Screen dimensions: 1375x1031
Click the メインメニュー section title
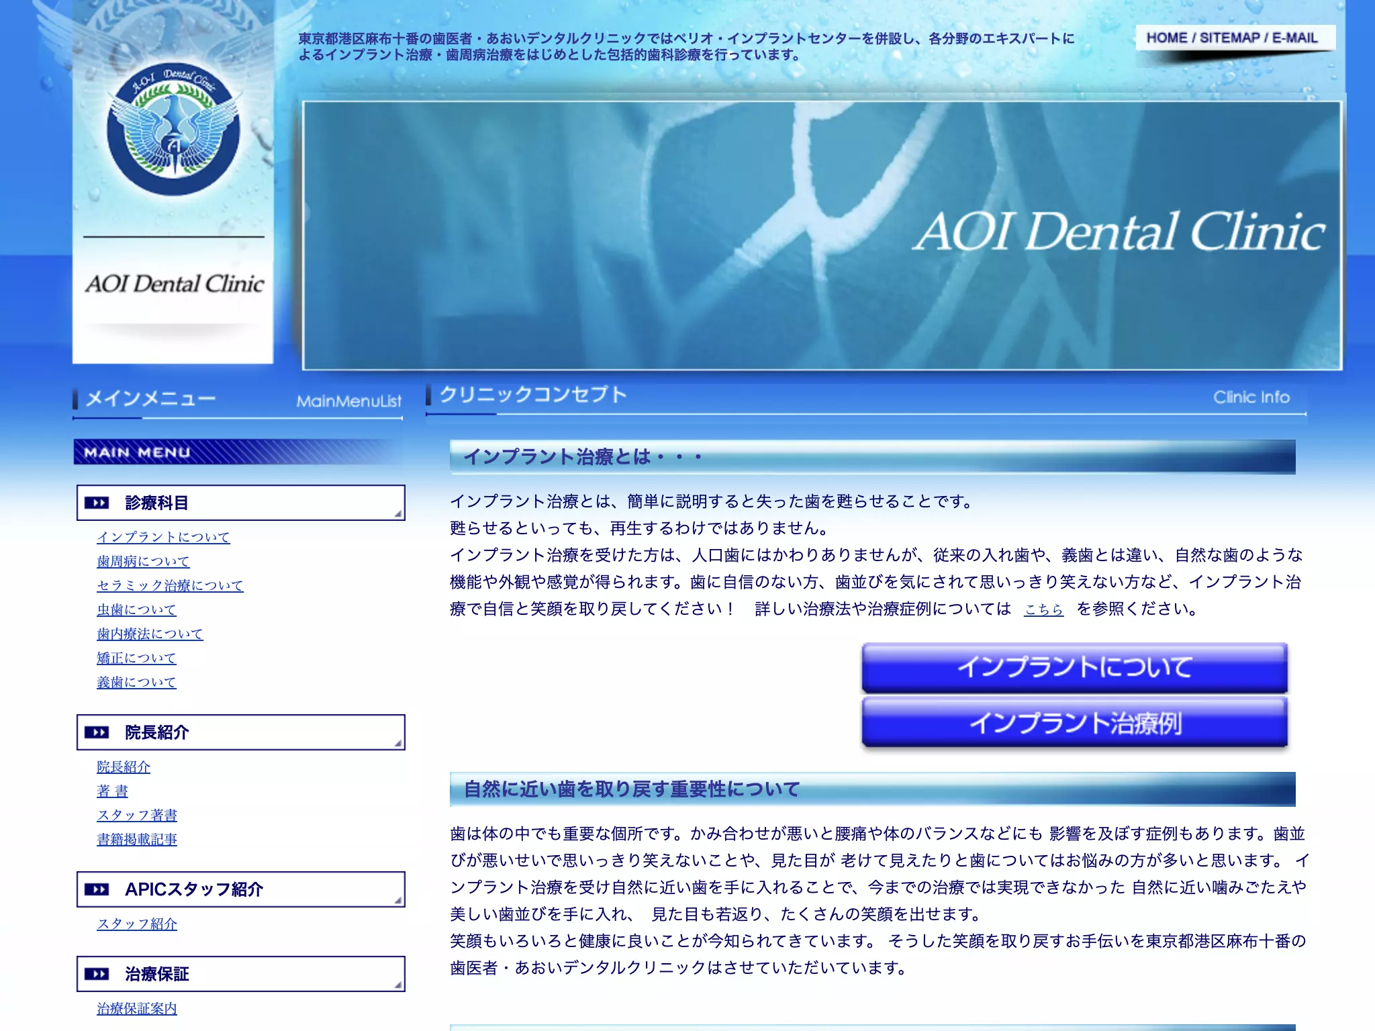coord(150,399)
